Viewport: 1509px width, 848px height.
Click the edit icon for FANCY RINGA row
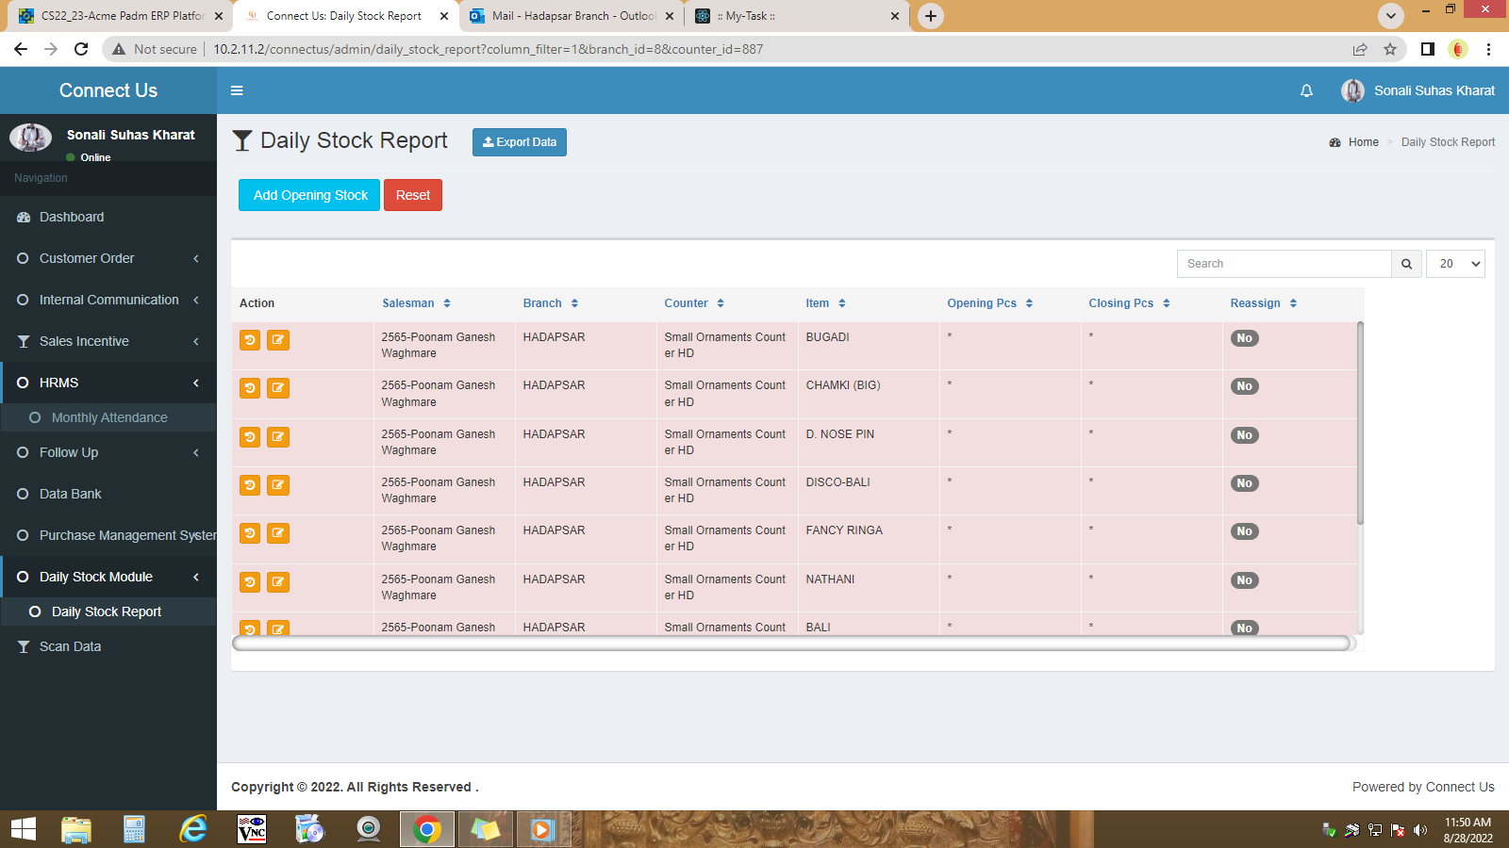click(x=278, y=533)
